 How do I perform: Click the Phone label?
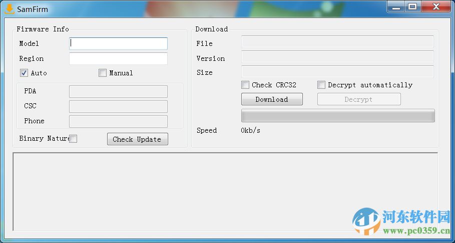[34, 121]
